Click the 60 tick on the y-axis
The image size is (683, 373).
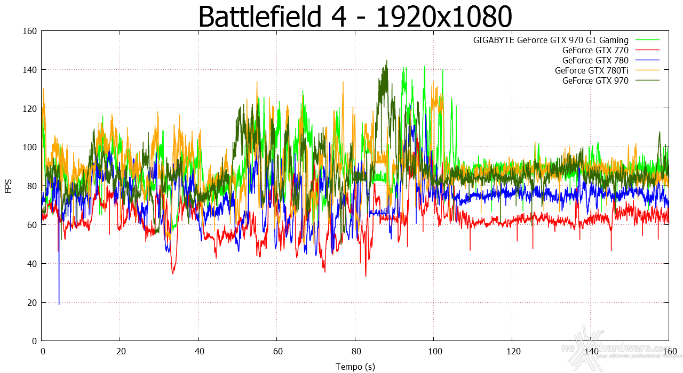click(x=32, y=225)
